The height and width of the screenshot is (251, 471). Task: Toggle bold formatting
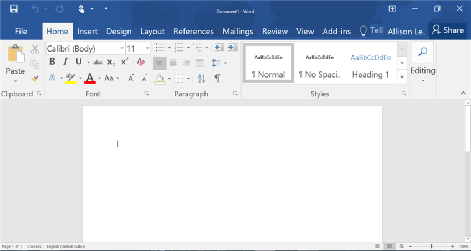click(52, 62)
